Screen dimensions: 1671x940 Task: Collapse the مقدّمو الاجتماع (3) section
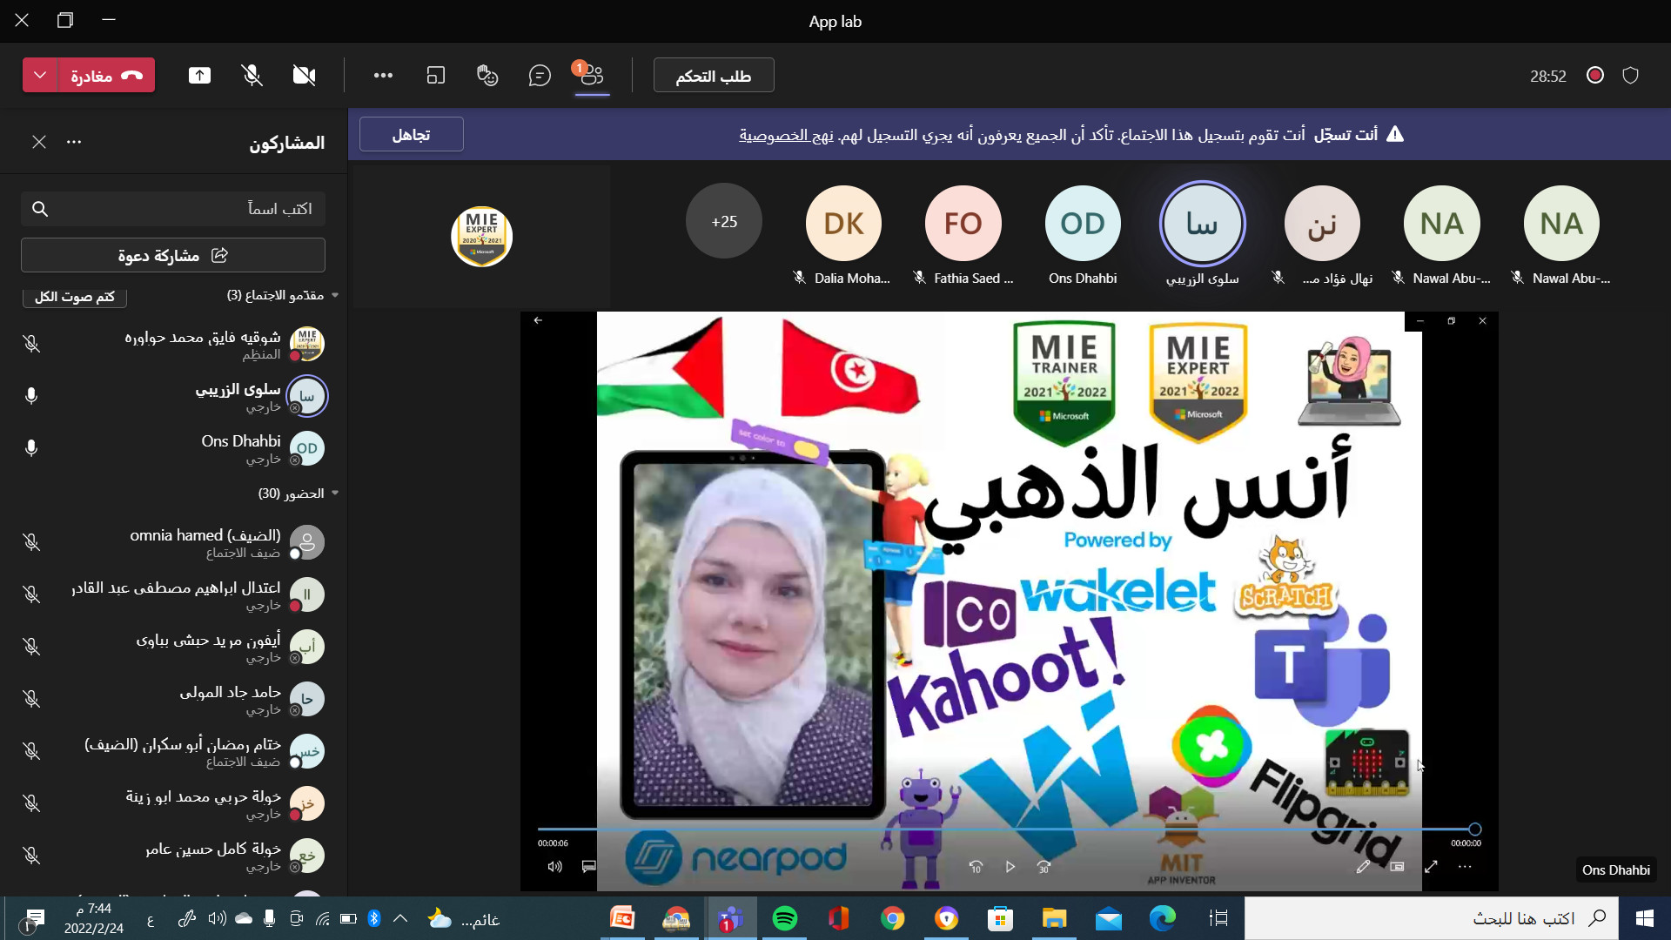click(x=335, y=296)
